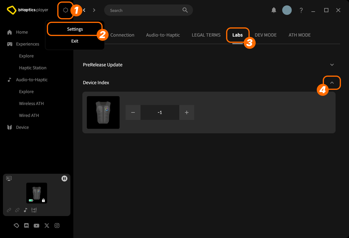Switch to the Audio-to-Haptic tab
This screenshot has width=349, height=238.
(x=163, y=35)
